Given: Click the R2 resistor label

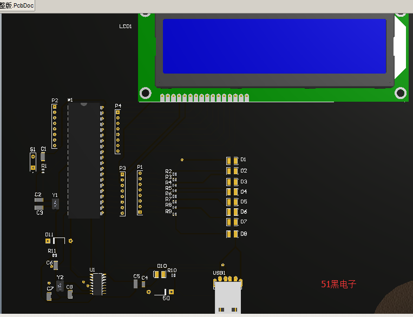Looking at the screenshot, I should (168, 171).
